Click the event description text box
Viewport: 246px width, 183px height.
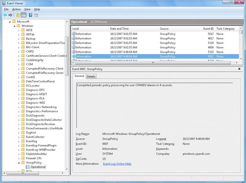(x=154, y=105)
